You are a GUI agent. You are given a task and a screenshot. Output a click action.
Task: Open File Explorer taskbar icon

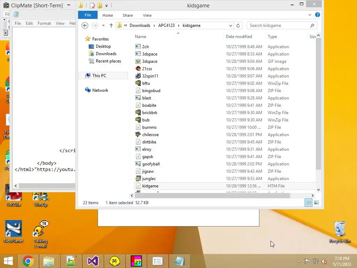pyautogui.click(x=49, y=261)
